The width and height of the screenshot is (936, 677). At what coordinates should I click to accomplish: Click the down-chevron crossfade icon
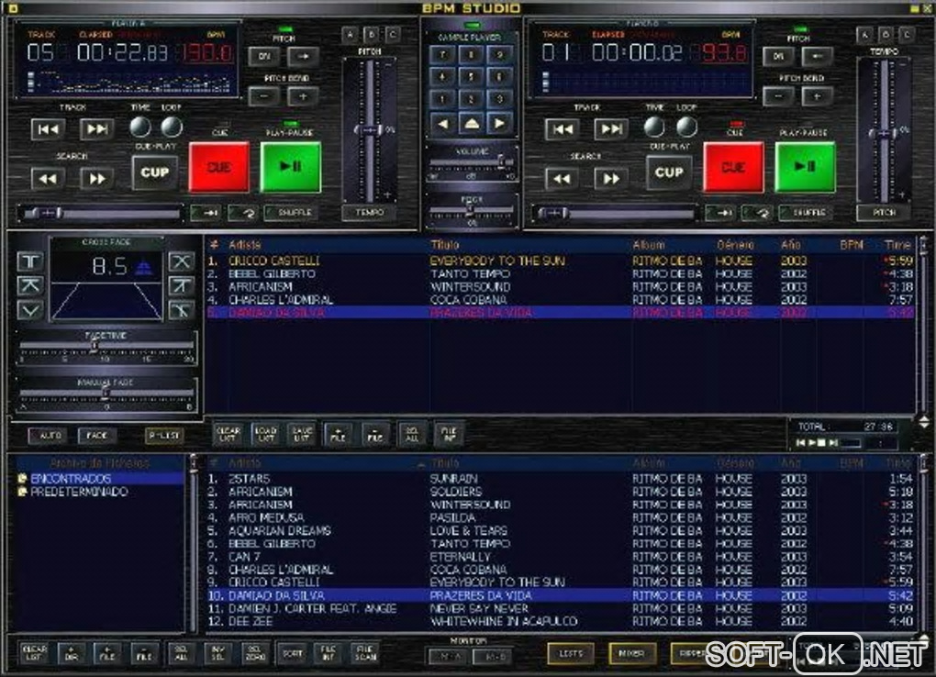pyautogui.click(x=29, y=310)
